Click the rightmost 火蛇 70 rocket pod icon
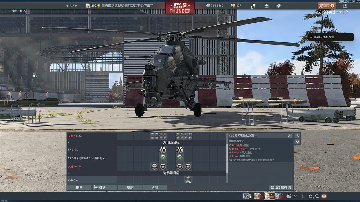 188,167
